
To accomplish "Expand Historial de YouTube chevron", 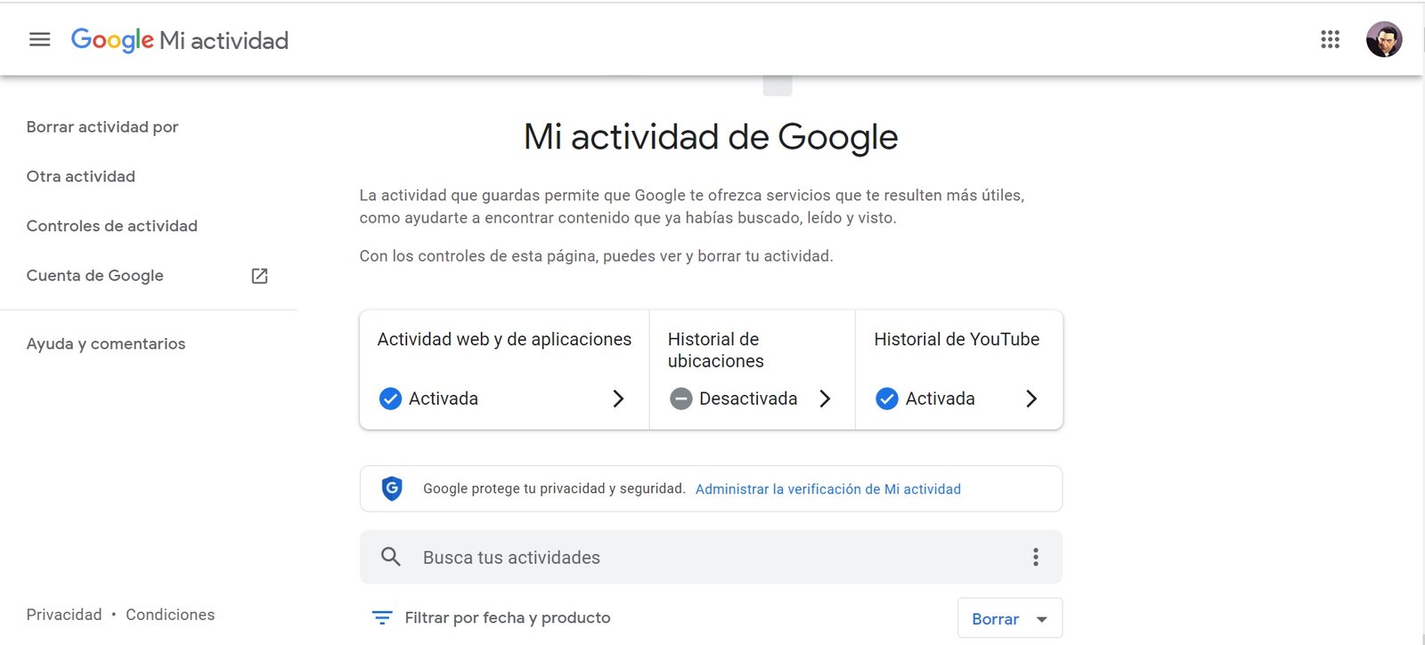I will click(x=1031, y=399).
